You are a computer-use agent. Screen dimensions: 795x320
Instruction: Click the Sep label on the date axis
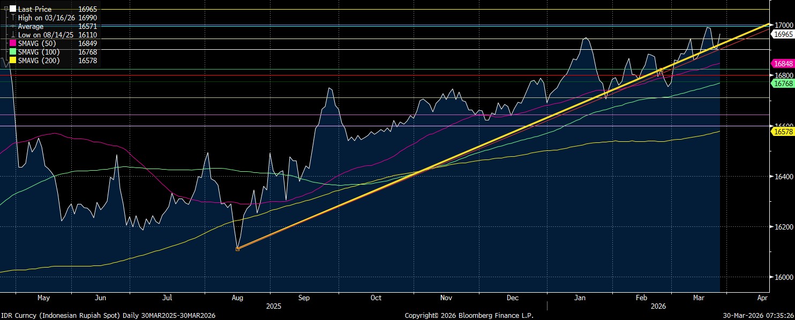[304, 298]
